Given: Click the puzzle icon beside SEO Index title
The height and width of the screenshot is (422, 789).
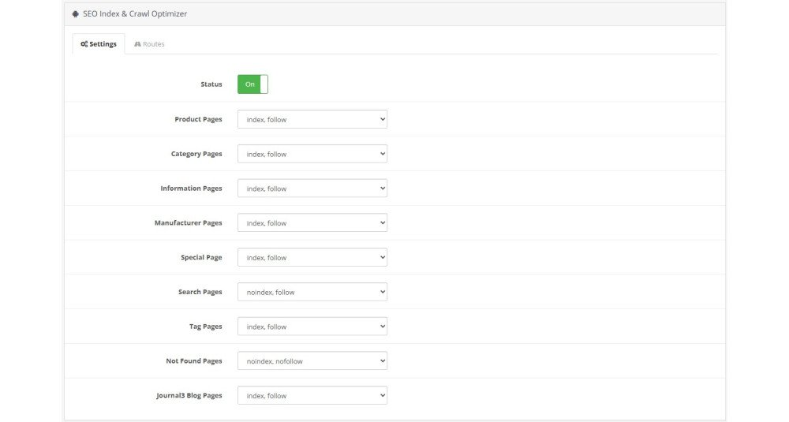Looking at the screenshot, I should (x=76, y=14).
